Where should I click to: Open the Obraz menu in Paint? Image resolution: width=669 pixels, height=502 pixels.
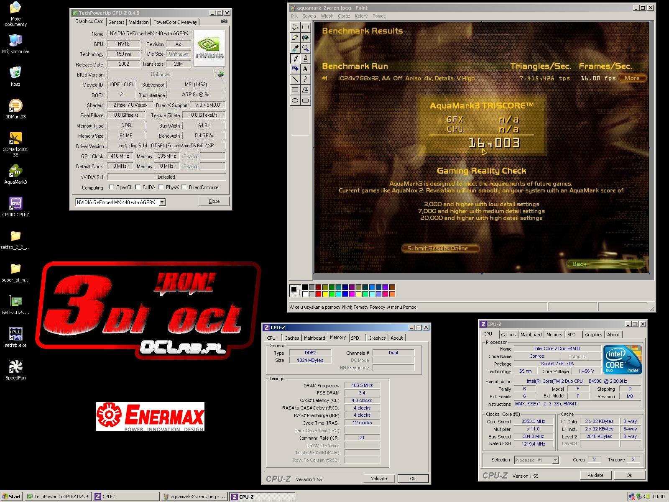[x=344, y=16]
